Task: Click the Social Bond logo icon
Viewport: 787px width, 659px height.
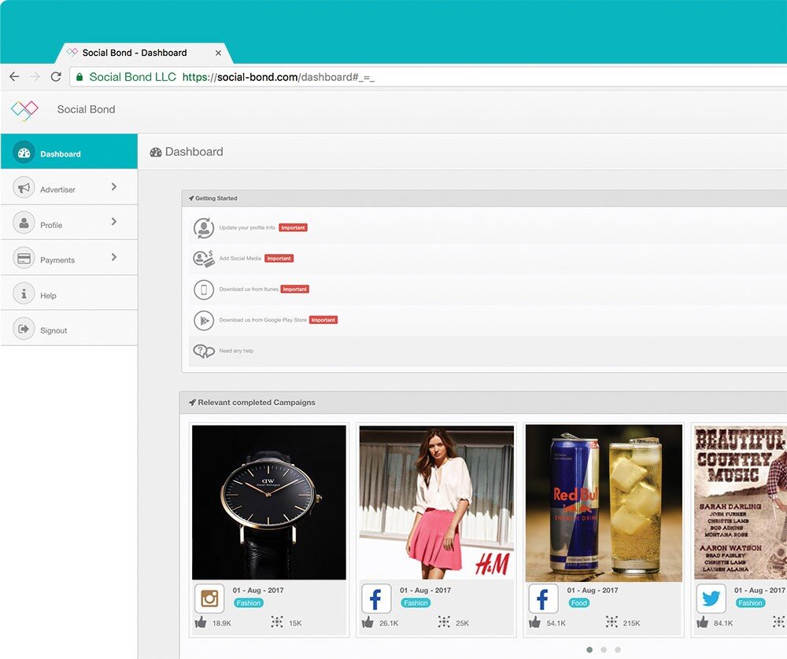Action: click(x=24, y=110)
